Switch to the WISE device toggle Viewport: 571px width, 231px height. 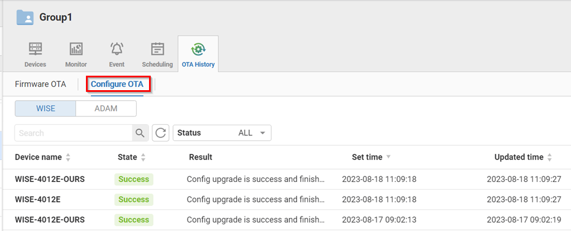45,109
